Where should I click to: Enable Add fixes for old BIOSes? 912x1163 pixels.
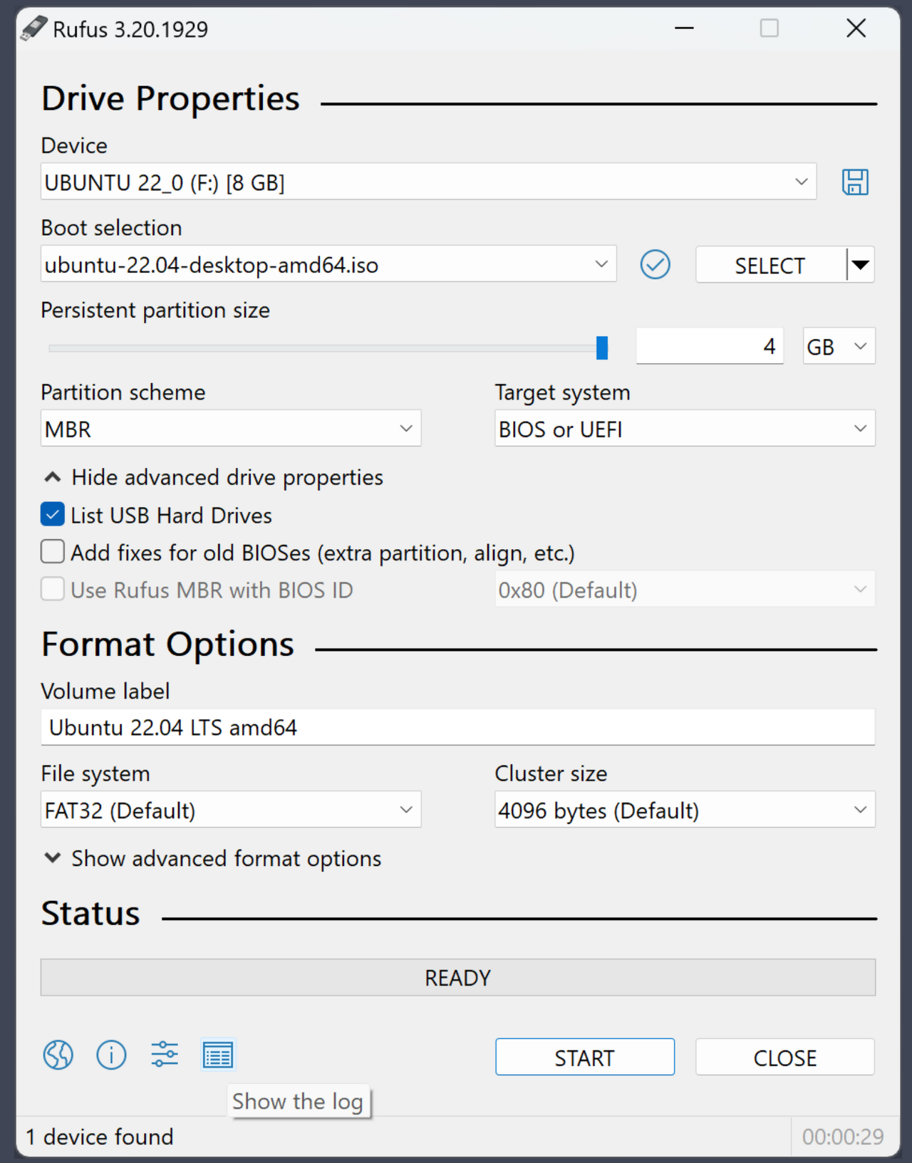click(x=53, y=552)
